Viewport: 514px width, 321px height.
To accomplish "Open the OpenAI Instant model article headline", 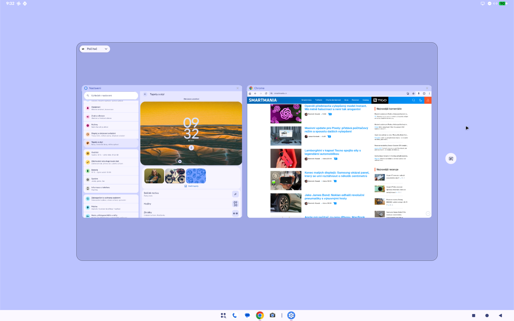I will (335, 107).
